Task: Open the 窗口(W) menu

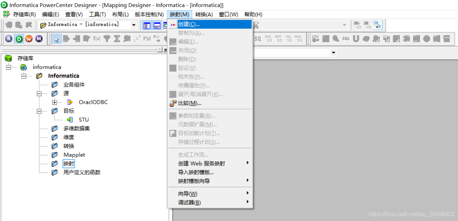Action: (x=228, y=14)
